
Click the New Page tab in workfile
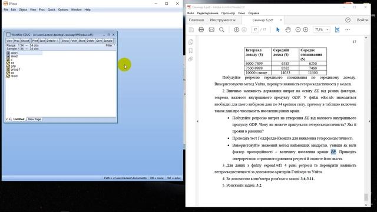tap(34, 119)
